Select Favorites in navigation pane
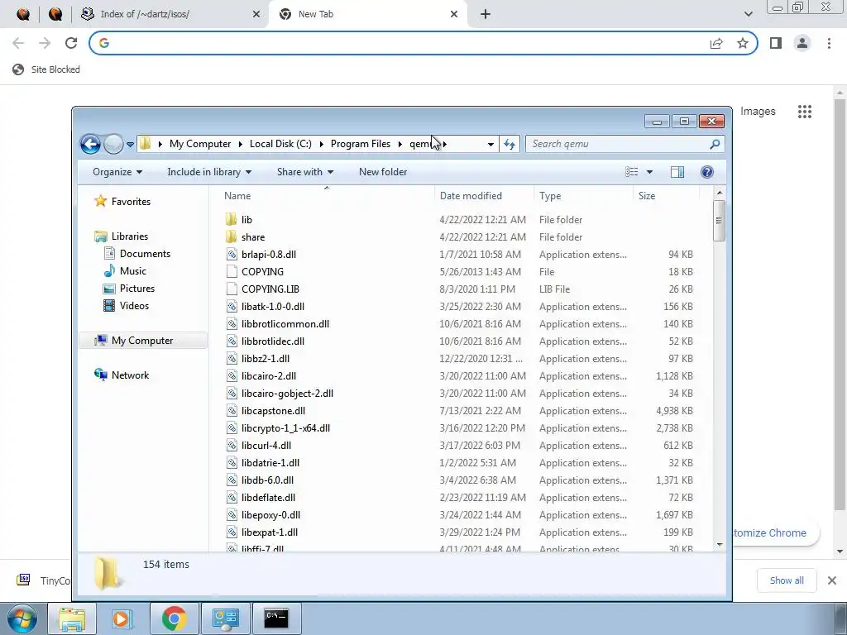 tap(131, 202)
